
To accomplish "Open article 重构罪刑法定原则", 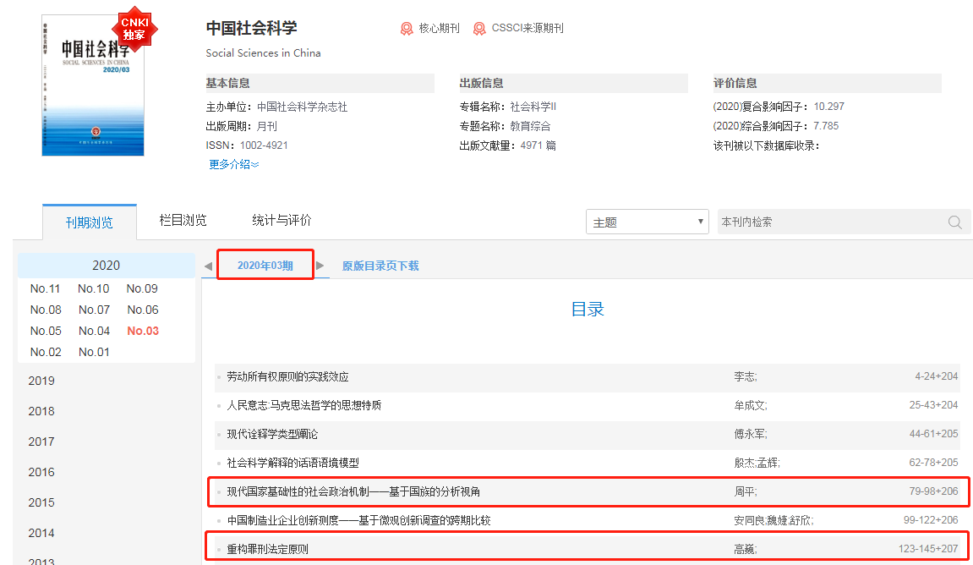I will pos(268,549).
